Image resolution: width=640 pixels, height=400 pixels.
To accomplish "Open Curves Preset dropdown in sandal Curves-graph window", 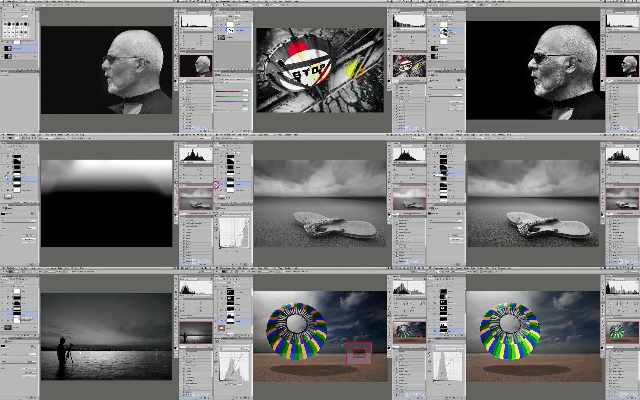I will (x=234, y=213).
